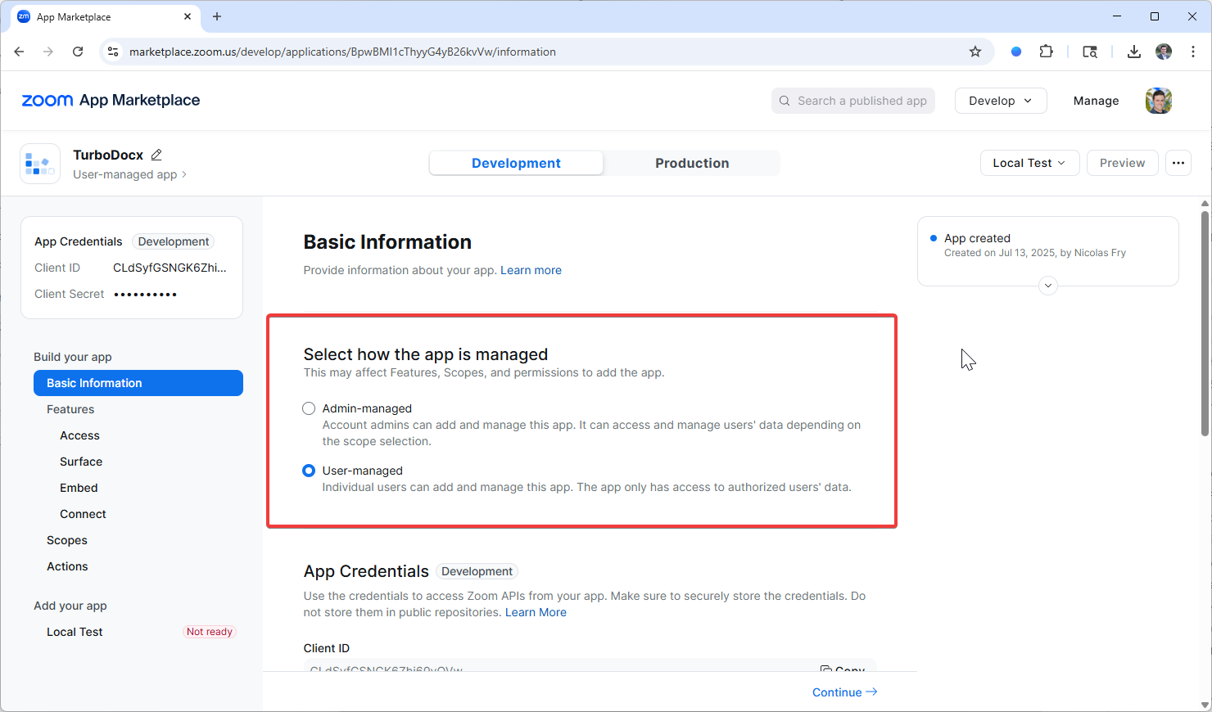Switch to the Production tab
This screenshot has width=1212, height=712.
coord(692,163)
